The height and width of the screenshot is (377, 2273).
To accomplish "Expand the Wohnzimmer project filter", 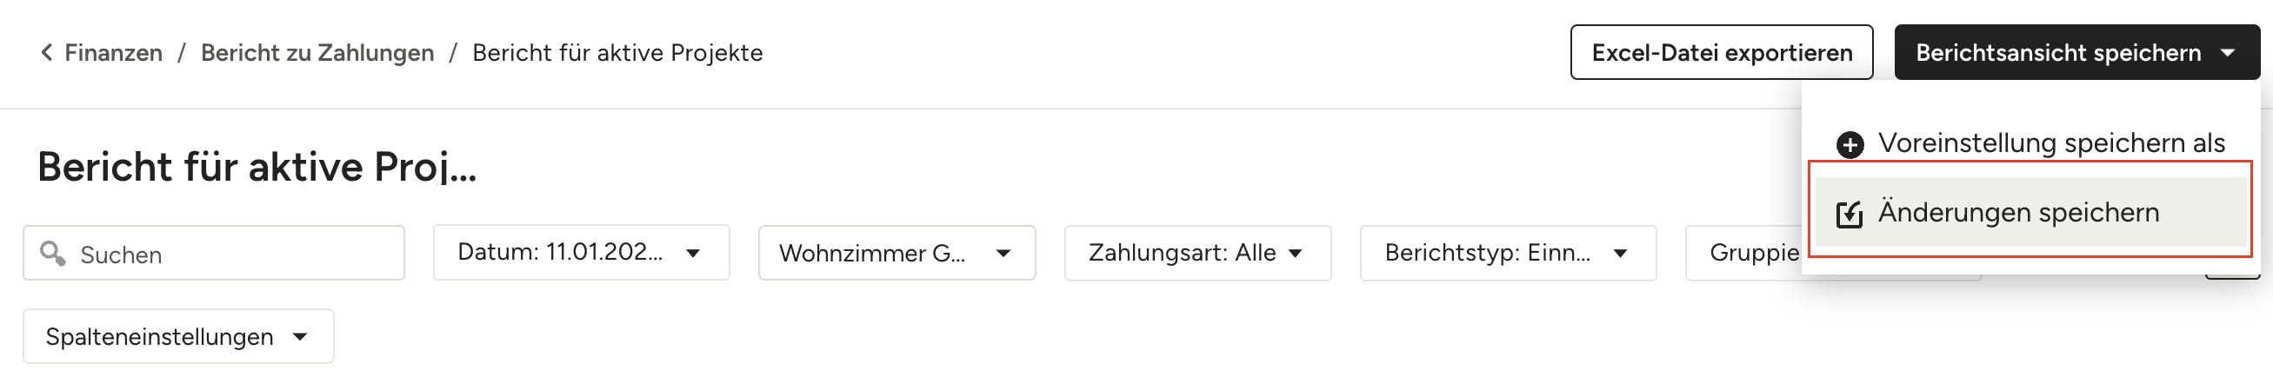I will pyautogui.click(x=896, y=254).
